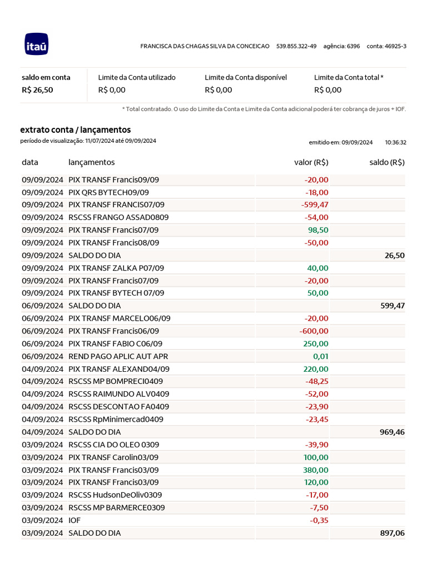
Task: Click the "lançamentos" column header
Action: [91, 162]
